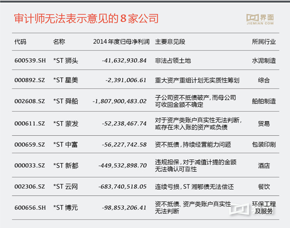
Task: Click company name *ST 博元
Action: tap(65, 208)
